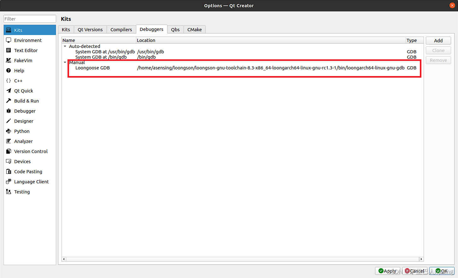Select the Designer pencil icon
The image size is (458, 278).
tap(9, 121)
